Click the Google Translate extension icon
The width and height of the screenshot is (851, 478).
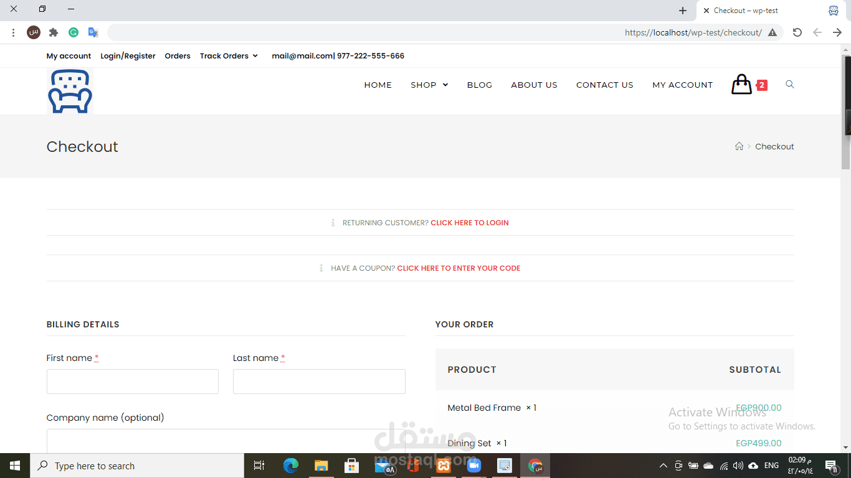pos(93,32)
